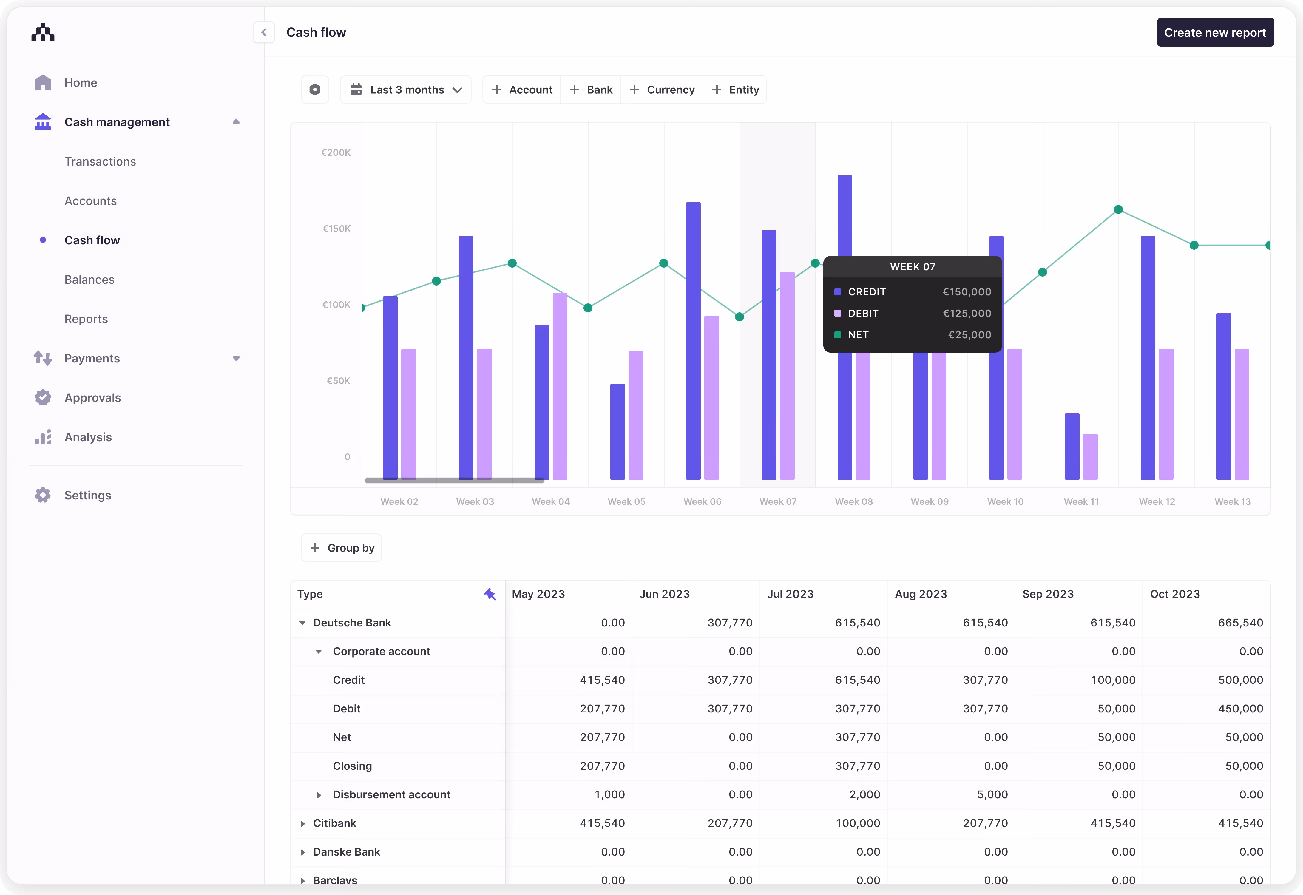Click the Analysis bar chart icon
This screenshot has width=1303, height=895.
[43, 437]
